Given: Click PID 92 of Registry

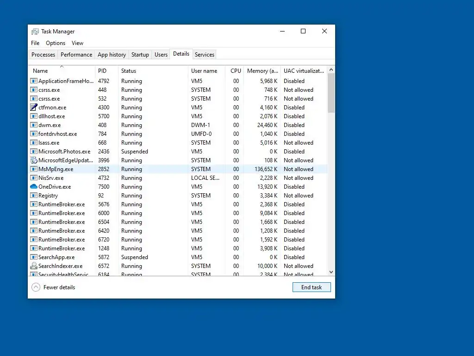Looking at the screenshot, I should (100, 196).
